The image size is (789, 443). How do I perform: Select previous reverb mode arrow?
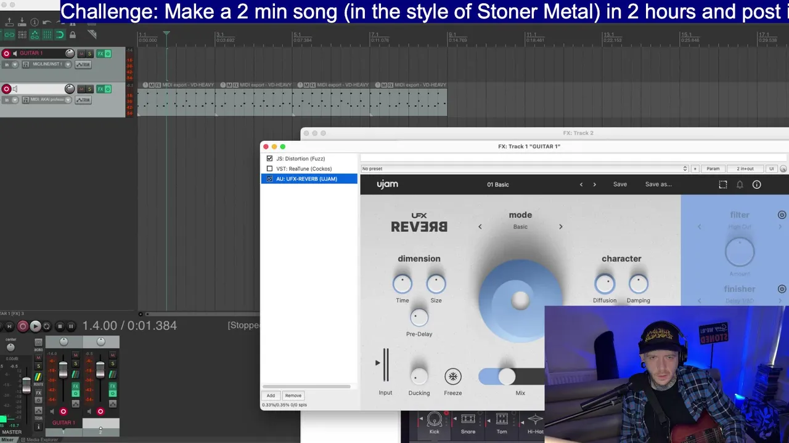480,226
